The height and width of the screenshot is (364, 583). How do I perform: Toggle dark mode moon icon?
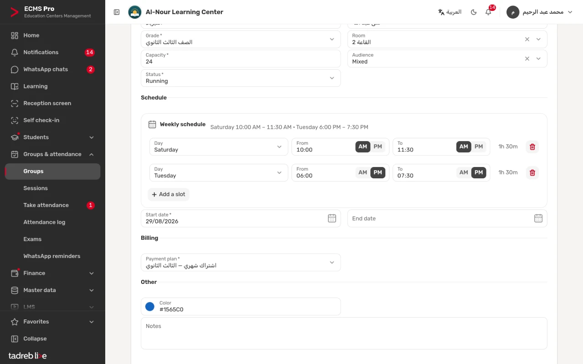coord(474,12)
